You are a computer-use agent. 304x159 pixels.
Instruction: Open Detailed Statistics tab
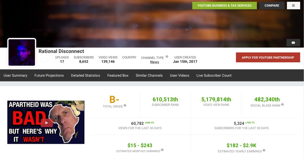click(86, 75)
